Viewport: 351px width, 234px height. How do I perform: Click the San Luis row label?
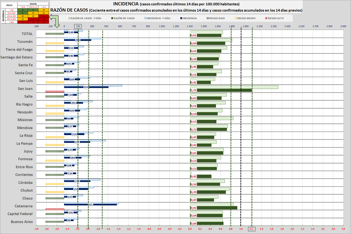click(x=26, y=81)
